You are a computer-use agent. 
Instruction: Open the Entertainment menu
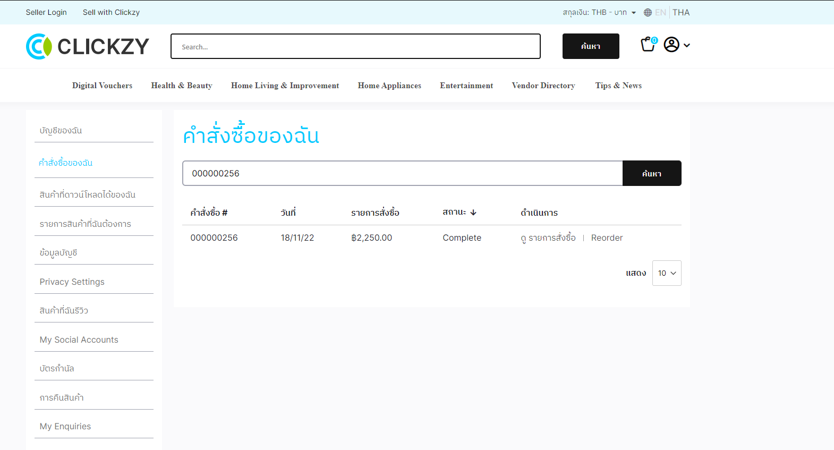(466, 86)
